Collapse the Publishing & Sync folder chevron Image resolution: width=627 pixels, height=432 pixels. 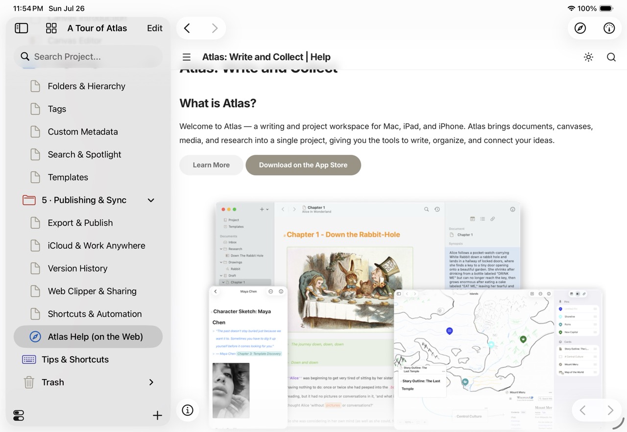point(151,200)
